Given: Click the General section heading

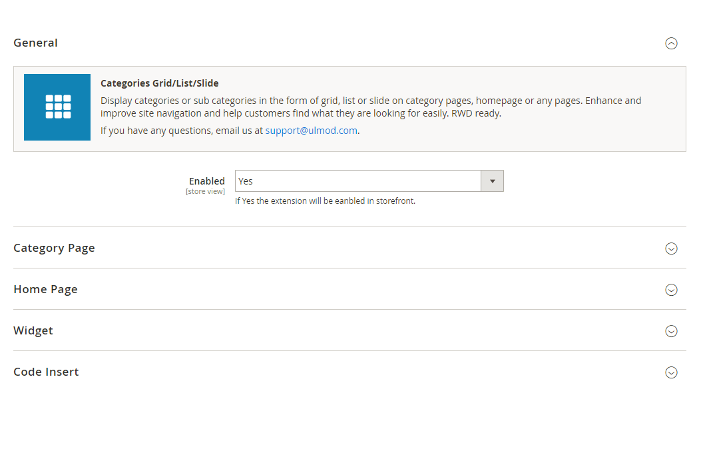Looking at the screenshot, I should tap(36, 43).
